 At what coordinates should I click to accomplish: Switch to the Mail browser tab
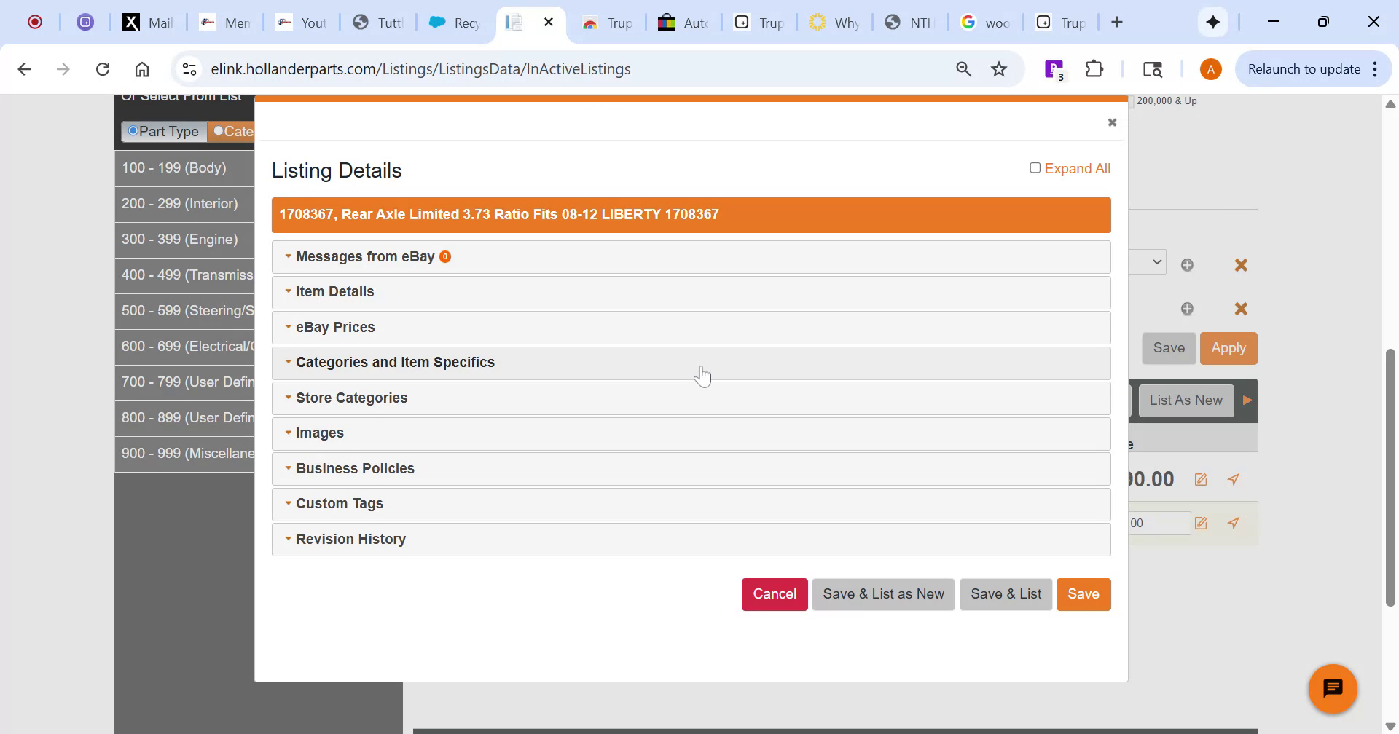[x=149, y=23]
